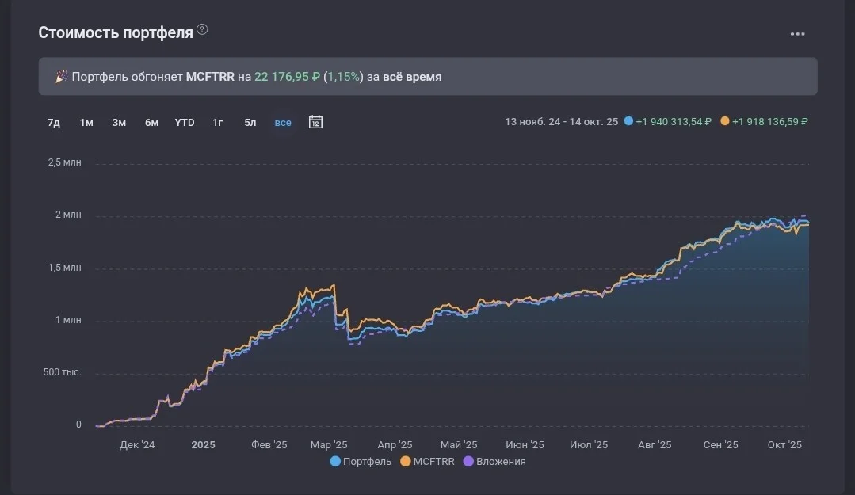Click the Авг '25 axis label
Screen dimensions: 855x495
coord(655,445)
